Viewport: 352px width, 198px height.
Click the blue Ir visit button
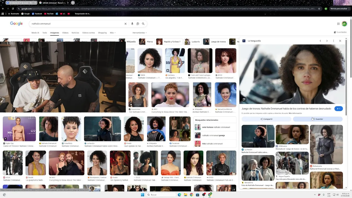point(339,109)
